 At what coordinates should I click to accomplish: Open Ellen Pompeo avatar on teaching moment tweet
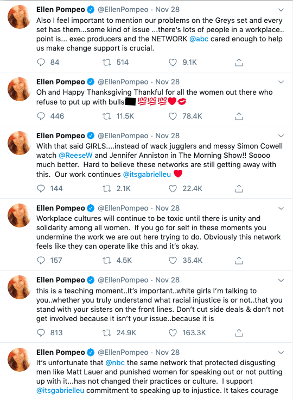pos(20,287)
